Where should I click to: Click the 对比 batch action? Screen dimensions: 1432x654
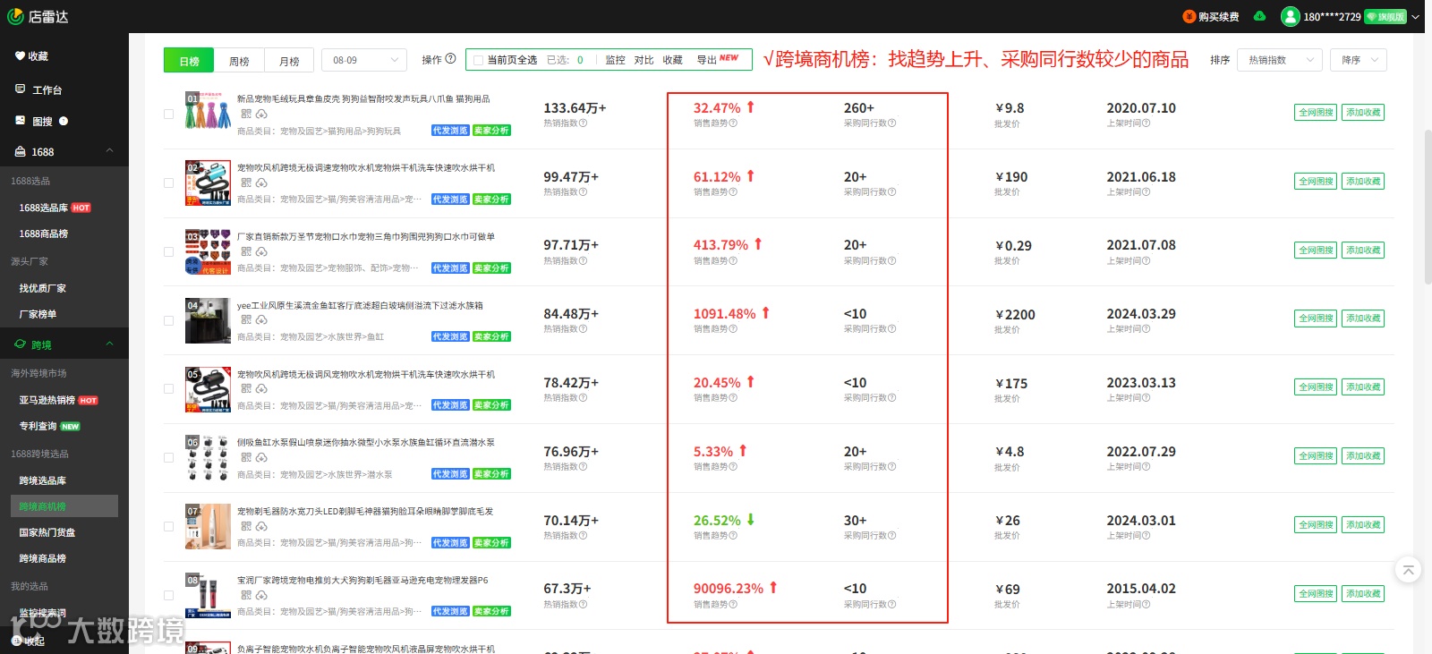pos(644,60)
